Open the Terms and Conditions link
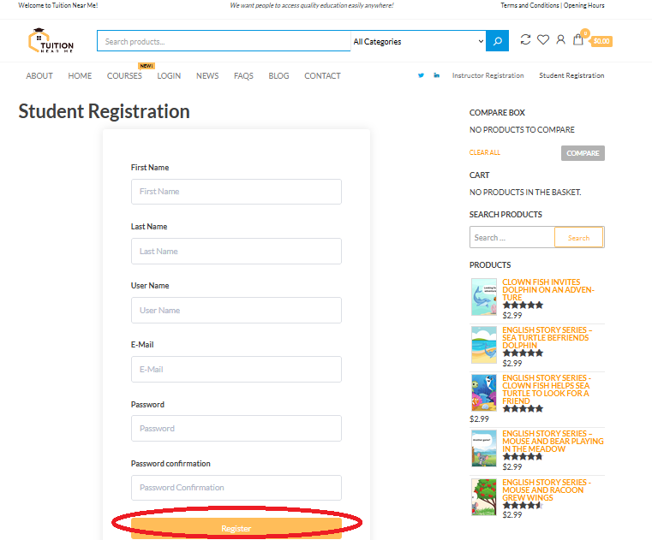This screenshot has height=540, width=652. (x=529, y=6)
